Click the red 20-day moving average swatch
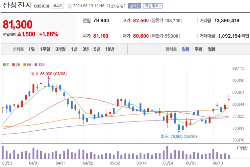This screenshot has width=250, height=167. [x=13, y=65]
